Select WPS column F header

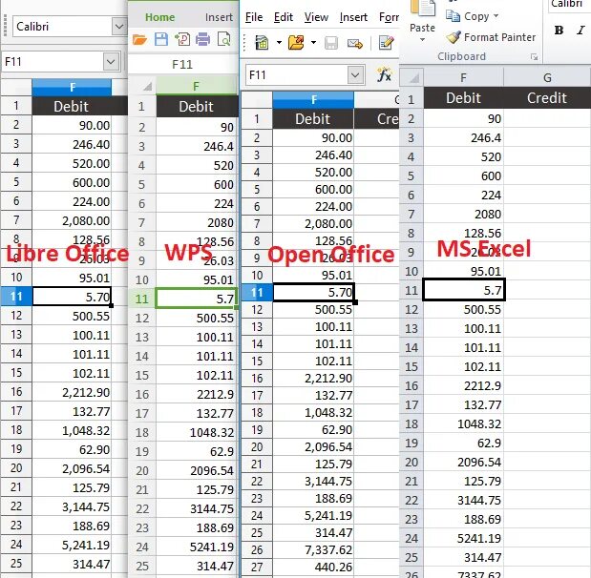197,87
